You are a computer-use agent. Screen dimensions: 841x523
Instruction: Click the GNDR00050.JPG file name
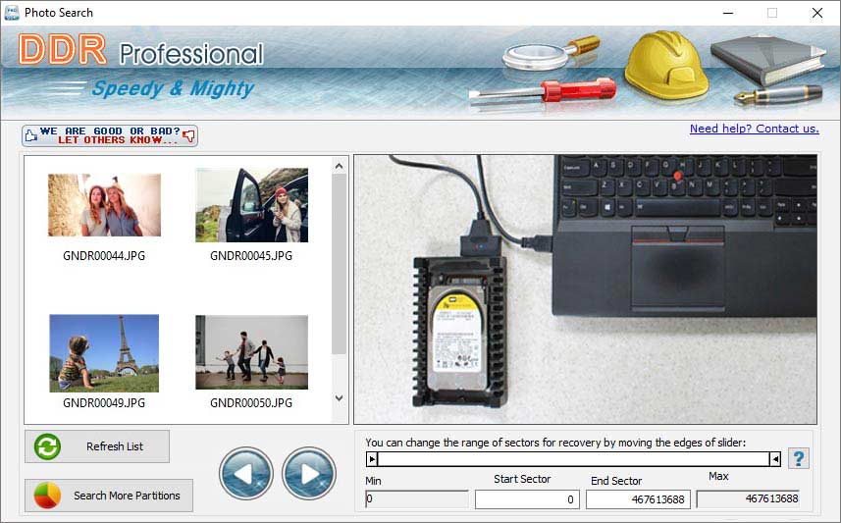pos(251,403)
